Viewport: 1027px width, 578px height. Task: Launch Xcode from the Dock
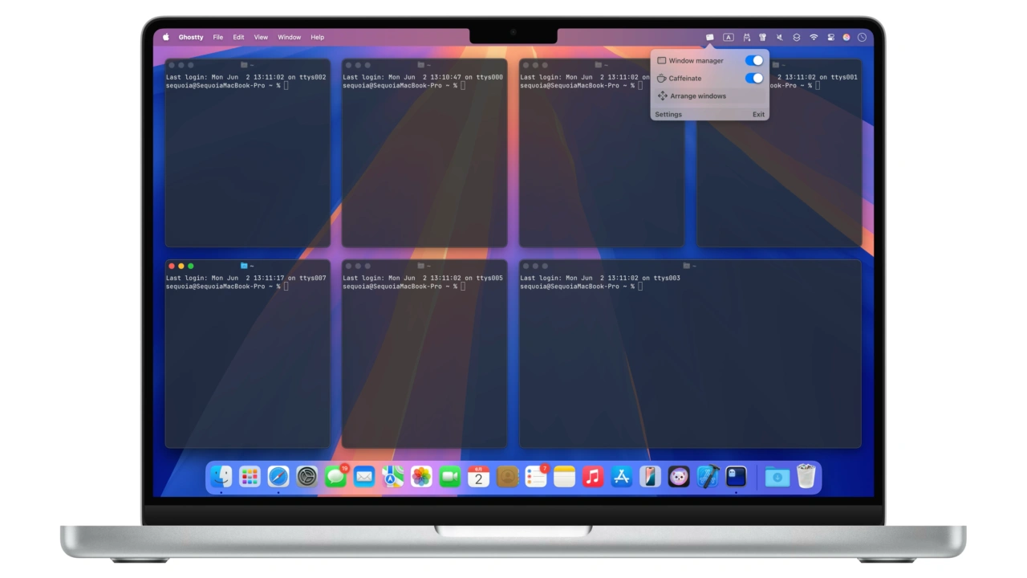click(708, 477)
